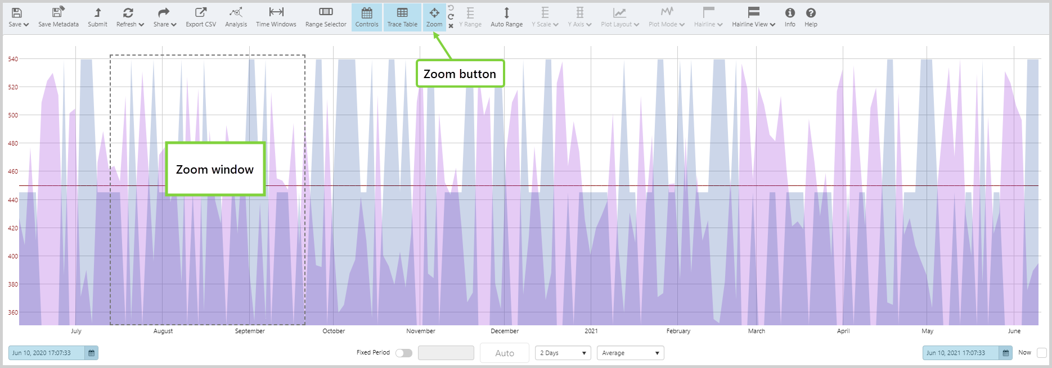Viewport: 1052px width, 368px height.
Task: Expand the Hairline View dropdown
Action: pos(753,16)
